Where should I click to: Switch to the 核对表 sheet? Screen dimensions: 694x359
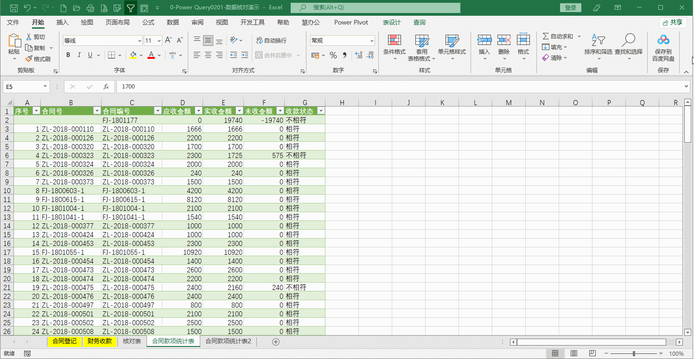pyautogui.click(x=132, y=341)
